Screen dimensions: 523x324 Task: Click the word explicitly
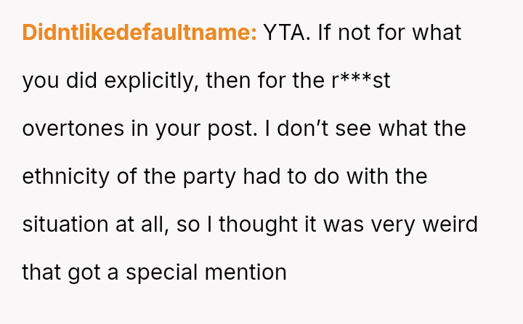(151, 81)
